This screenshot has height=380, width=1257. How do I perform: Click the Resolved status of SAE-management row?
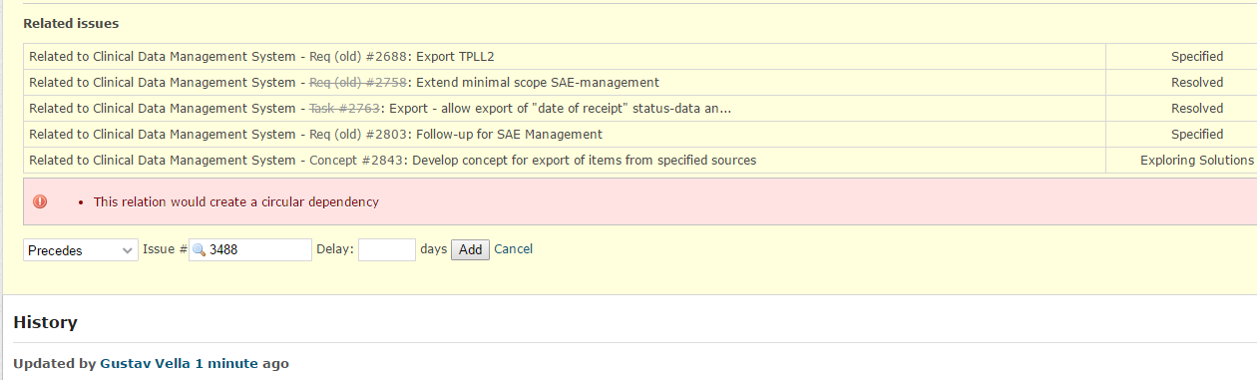1197,83
